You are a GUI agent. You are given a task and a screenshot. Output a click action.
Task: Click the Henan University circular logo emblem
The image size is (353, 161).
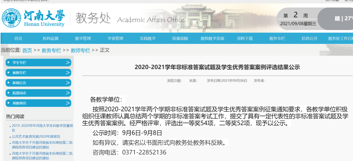click(x=11, y=18)
